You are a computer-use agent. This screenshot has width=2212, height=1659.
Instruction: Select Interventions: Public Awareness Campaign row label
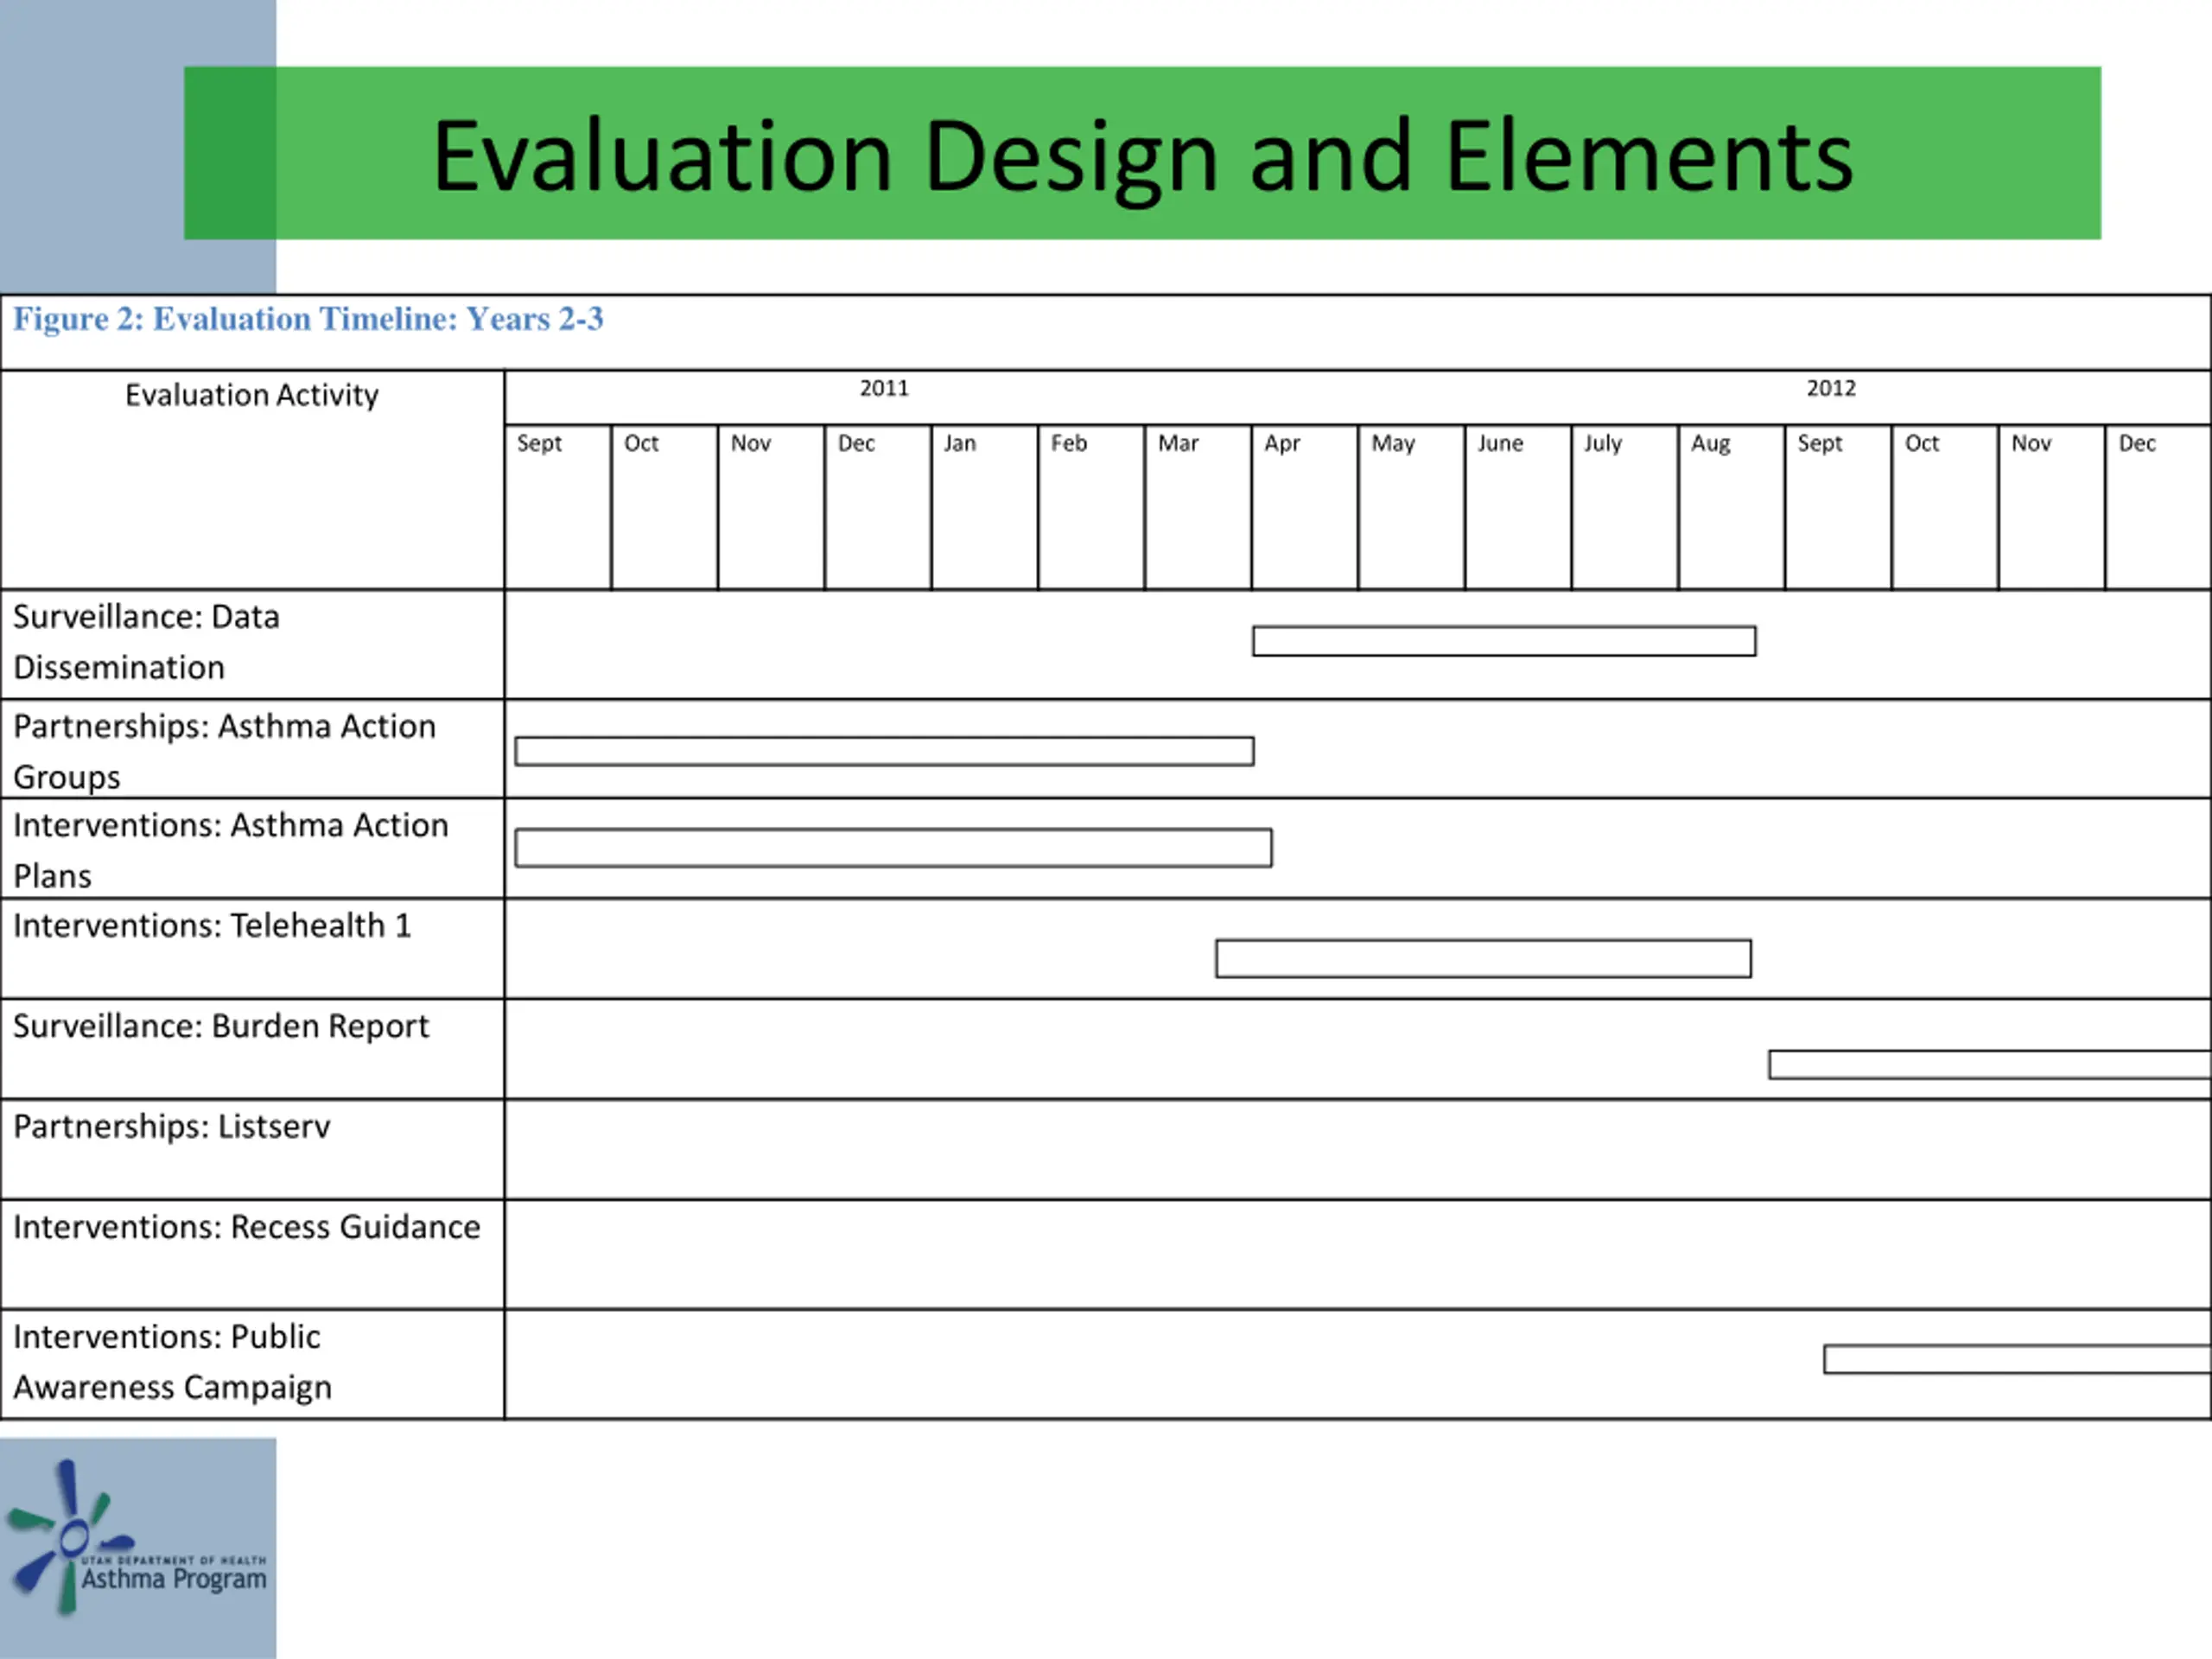(x=172, y=1362)
